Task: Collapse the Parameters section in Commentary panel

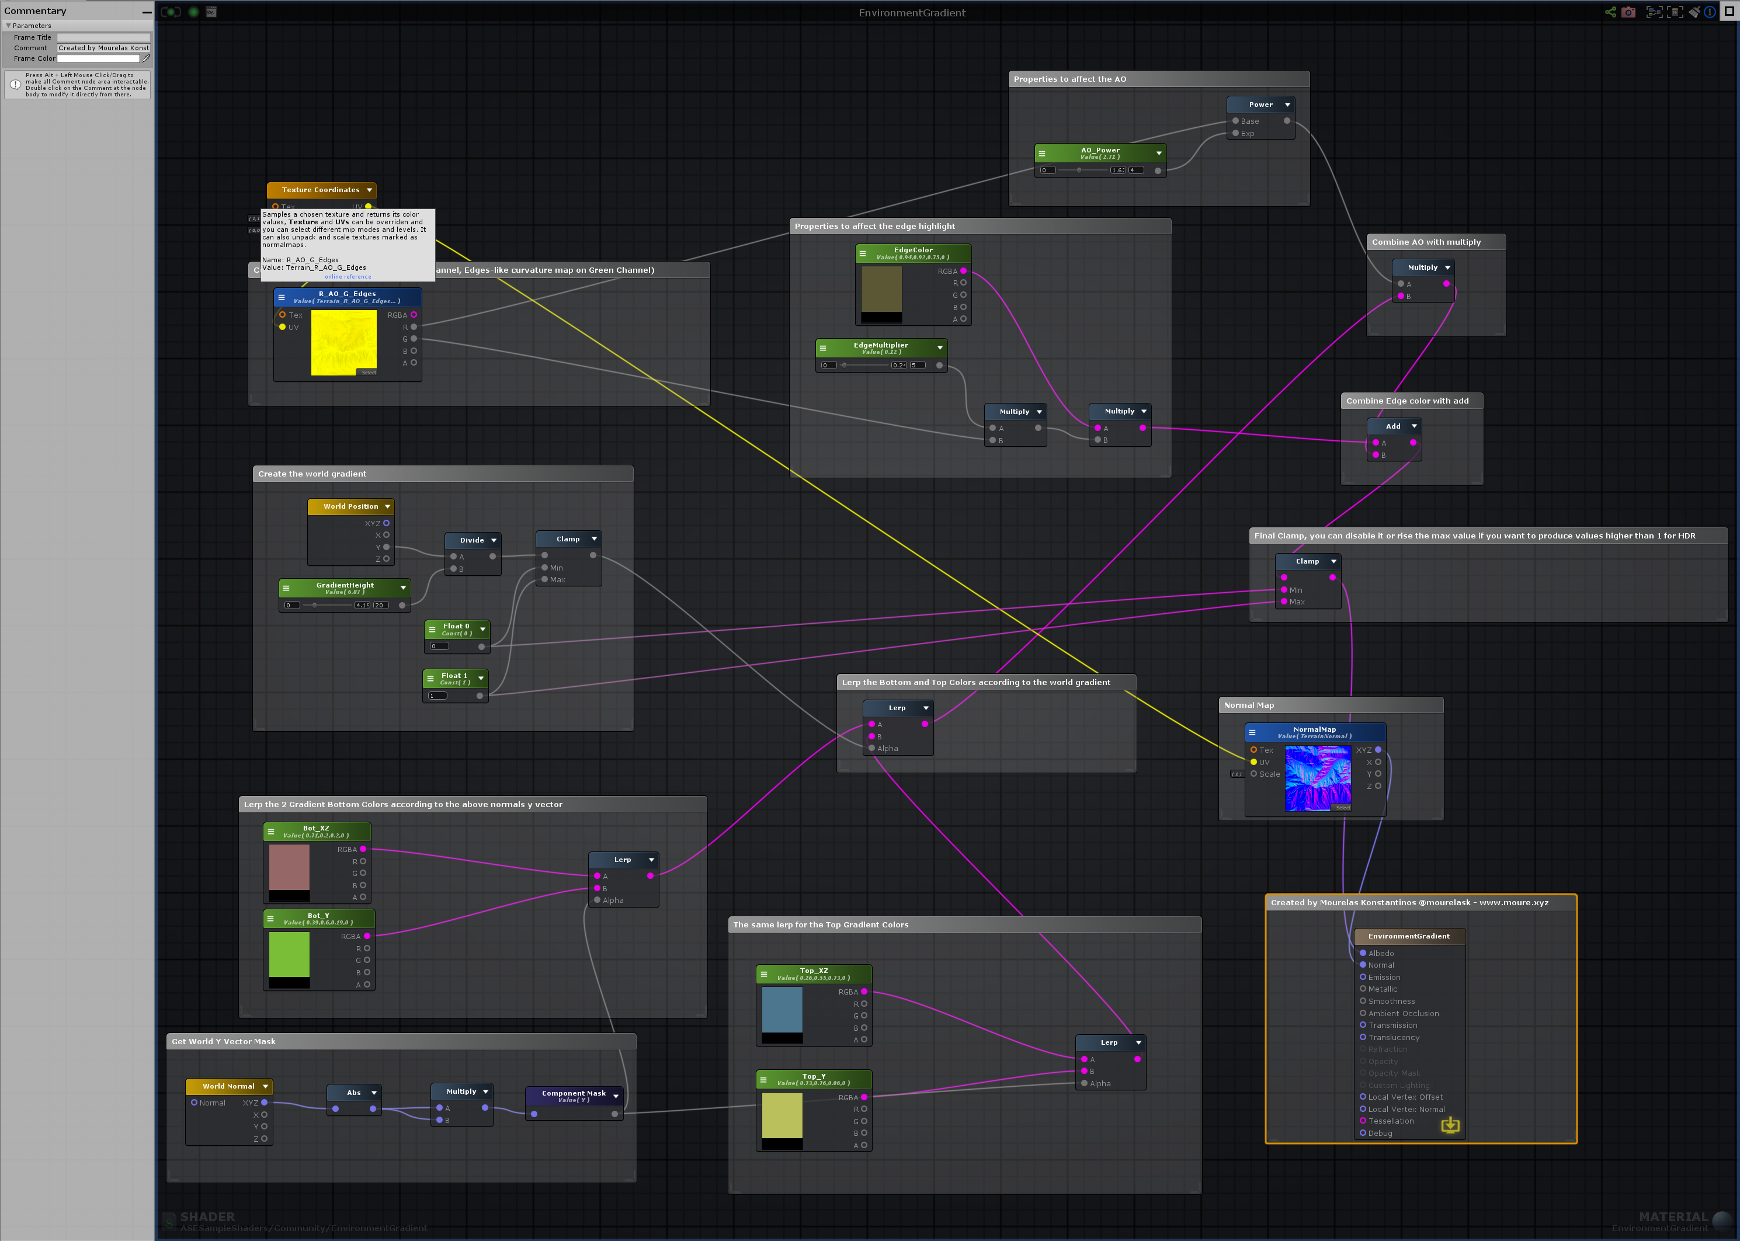Action: pyautogui.click(x=8, y=26)
